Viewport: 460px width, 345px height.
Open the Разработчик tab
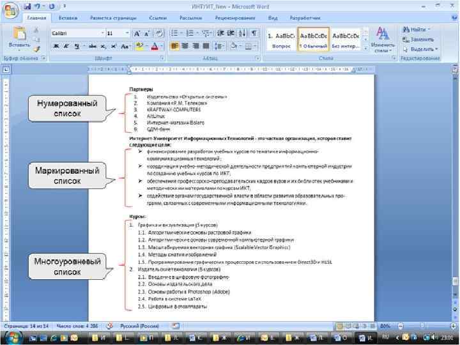point(305,18)
